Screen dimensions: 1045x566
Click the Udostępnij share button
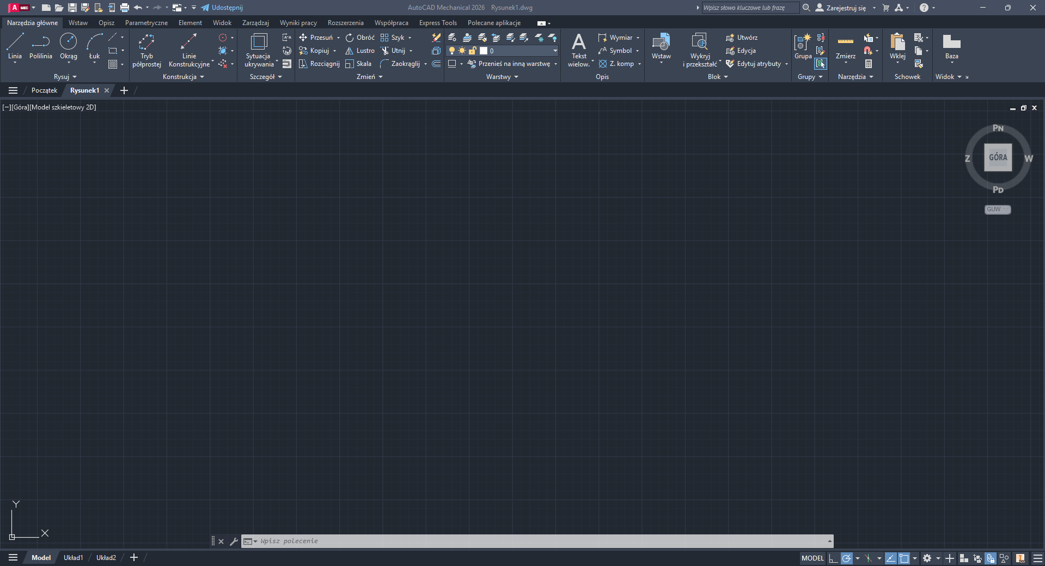pos(222,8)
